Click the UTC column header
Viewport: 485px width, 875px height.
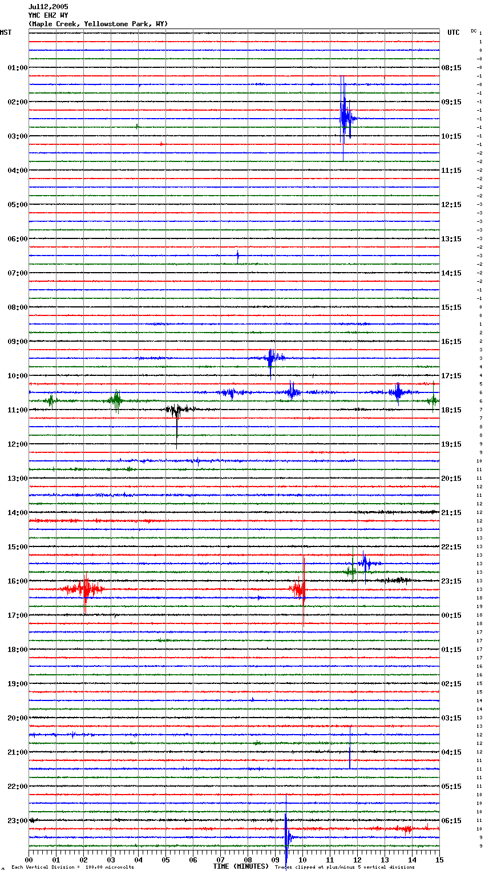click(453, 33)
